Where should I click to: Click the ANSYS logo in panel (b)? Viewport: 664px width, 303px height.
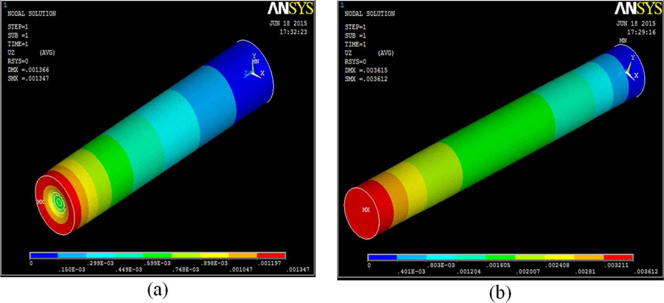pos(638,9)
